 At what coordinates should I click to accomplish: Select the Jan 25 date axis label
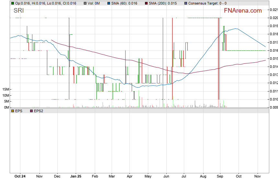click(76, 177)
